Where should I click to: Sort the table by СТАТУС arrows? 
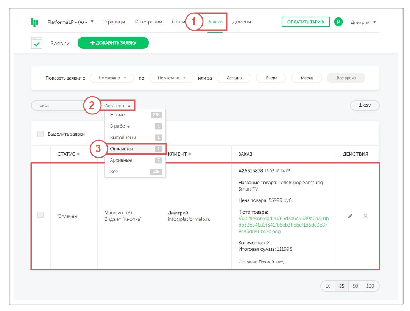[78, 154]
